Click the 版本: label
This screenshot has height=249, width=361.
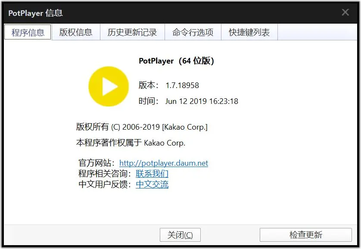point(149,85)
